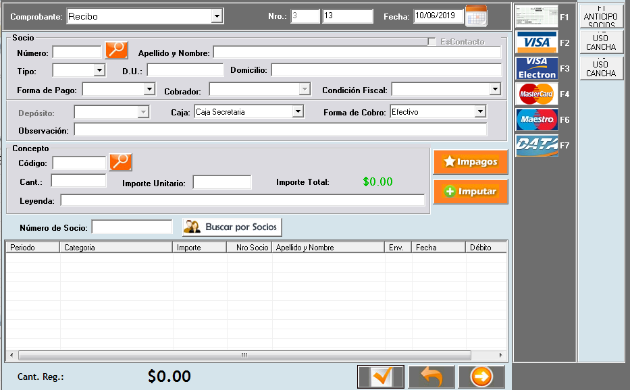630x390 pixels.
Task: Choose the MasterCard payment icon
Action: coord(536,94)
